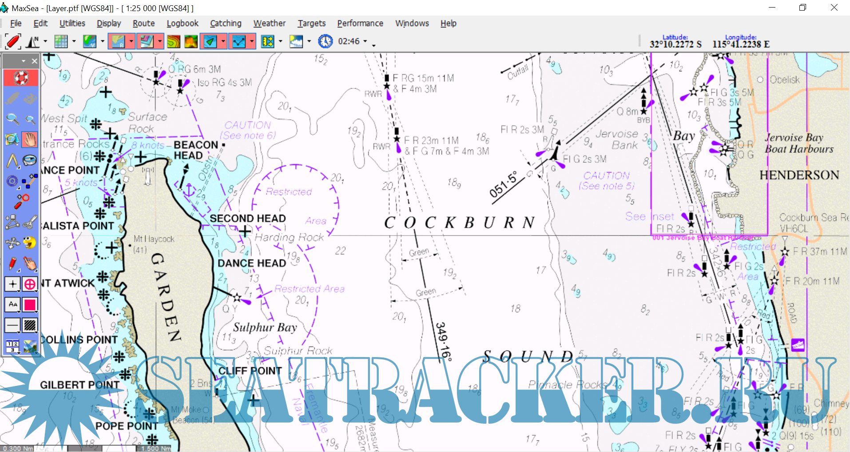Open dropdown next to the clock time
Screen dimensions: 850x452
(x=365, y=42)
